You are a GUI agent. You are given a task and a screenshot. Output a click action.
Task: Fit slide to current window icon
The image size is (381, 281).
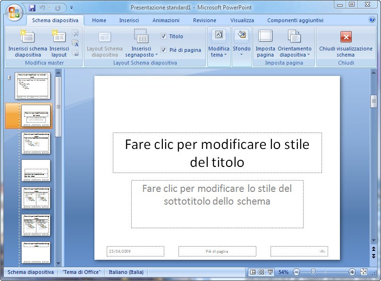364,272
